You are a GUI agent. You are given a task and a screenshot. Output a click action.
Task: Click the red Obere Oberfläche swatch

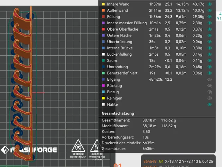tap(103, 29)
